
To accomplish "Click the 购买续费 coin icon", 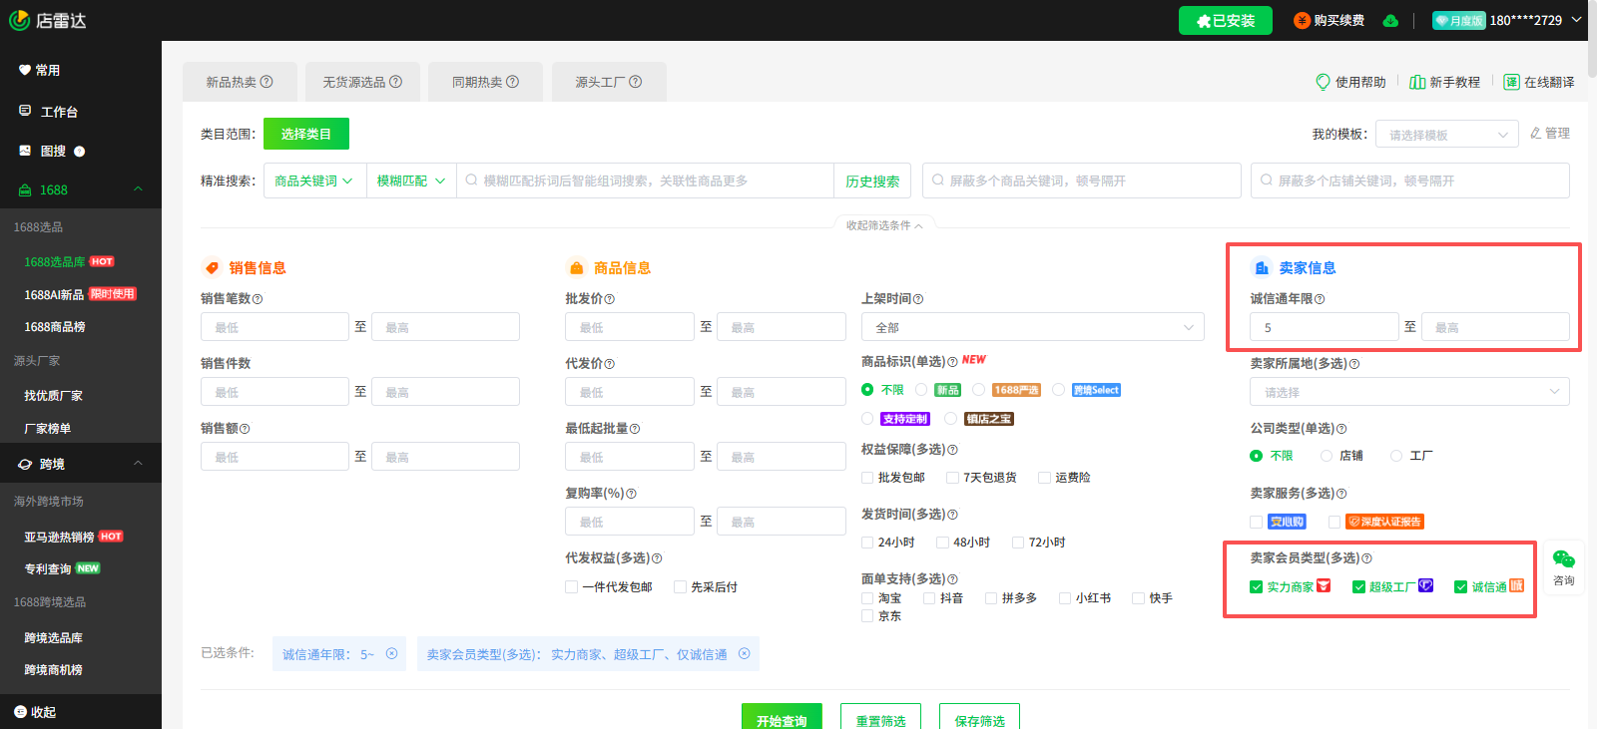I will tap(1302, 21).
